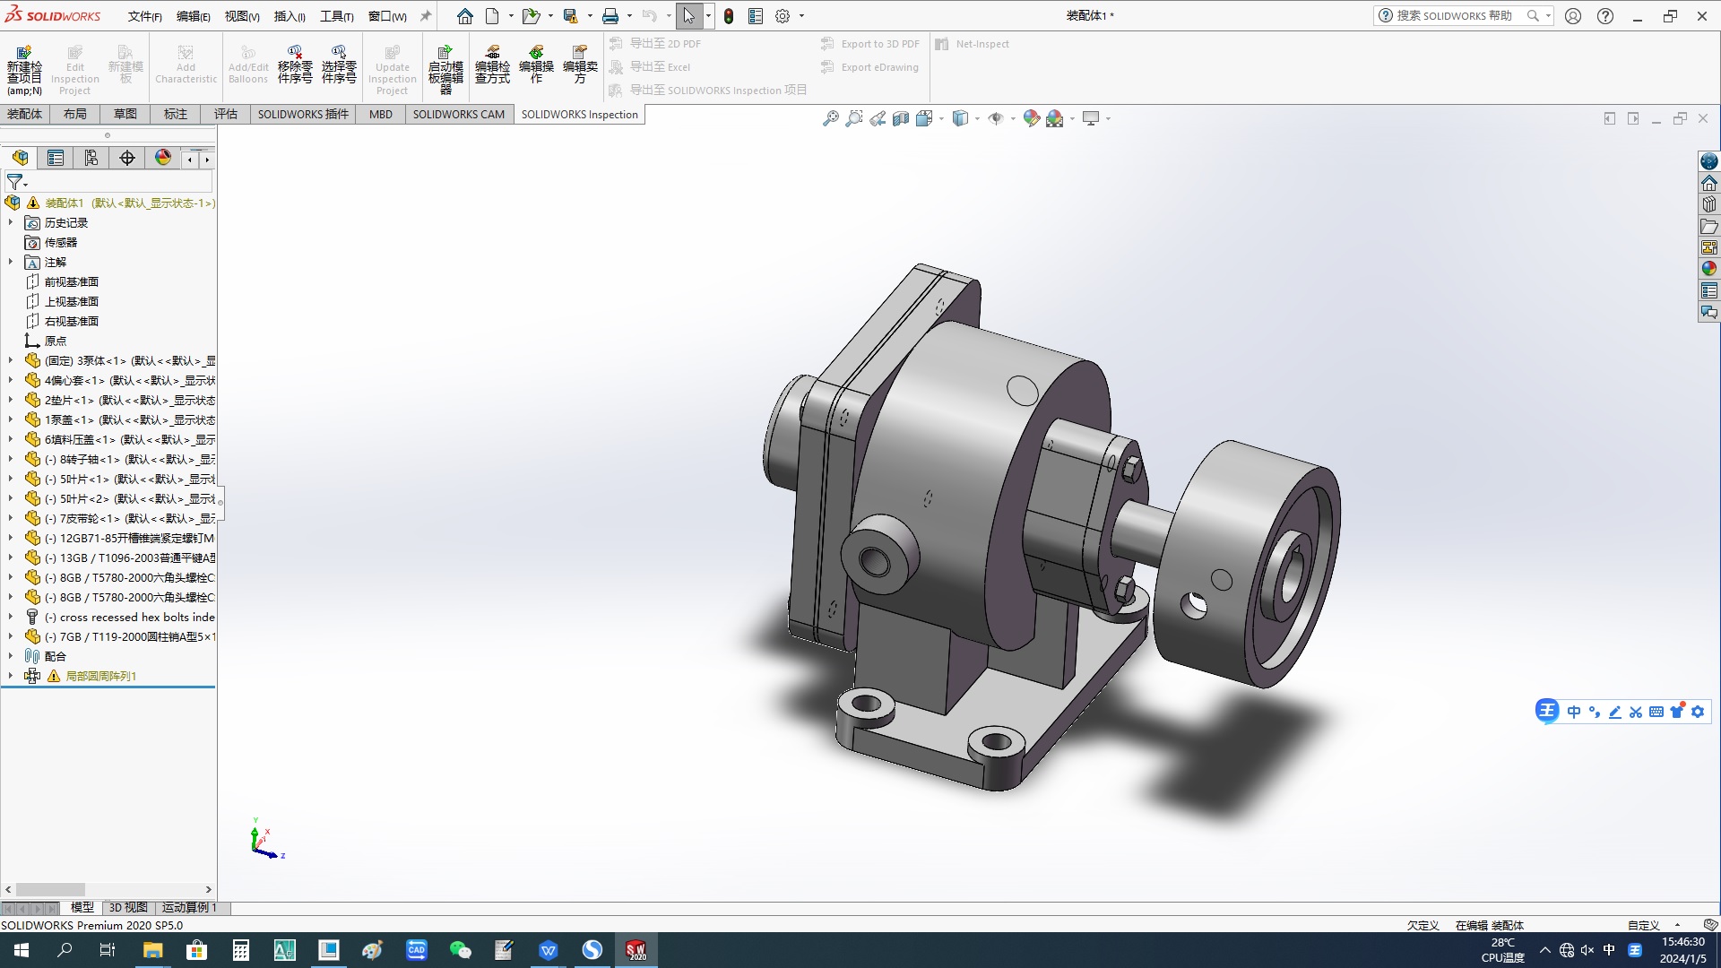Open the 编辑(E) menu
1721x968 pixels.
tap(193, 16)
